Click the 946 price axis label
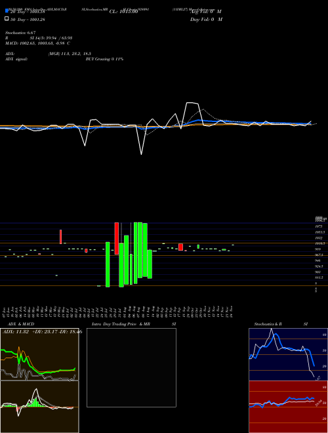The image size is (328, 433). click(318, 260)
